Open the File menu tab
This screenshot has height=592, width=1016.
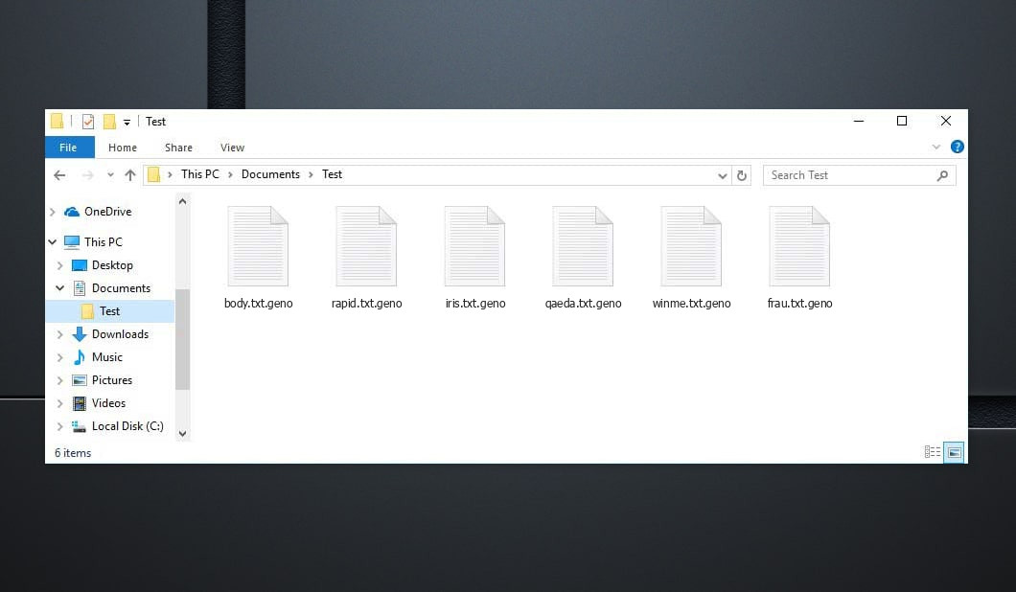coord(68,148)
